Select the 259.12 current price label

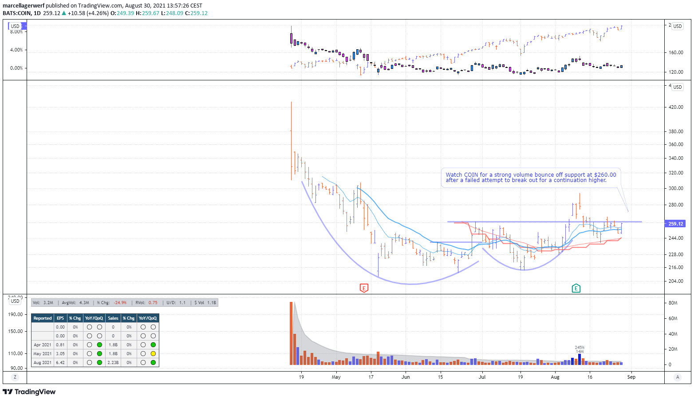coord(676,224)
